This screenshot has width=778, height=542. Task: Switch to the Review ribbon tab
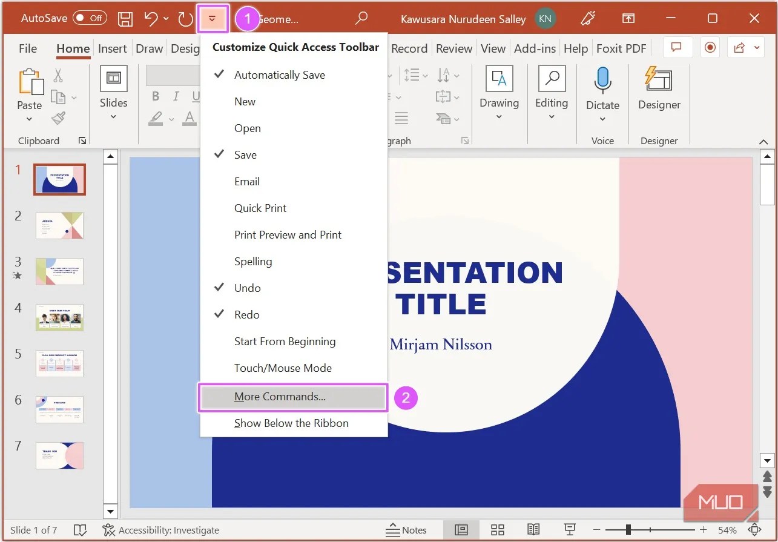(x=453, y=48)
